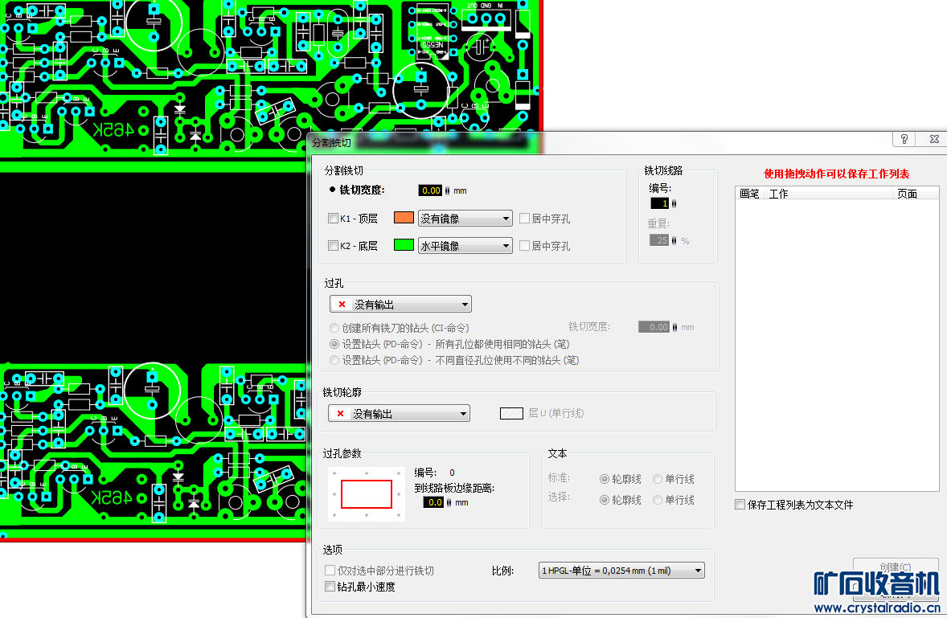This screenshot has height=618, width=947.
Task: Click the red rectangle via position preview
Action: 367,494
